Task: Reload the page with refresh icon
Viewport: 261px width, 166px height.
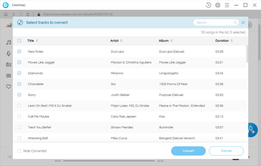Action: point(28,14)
